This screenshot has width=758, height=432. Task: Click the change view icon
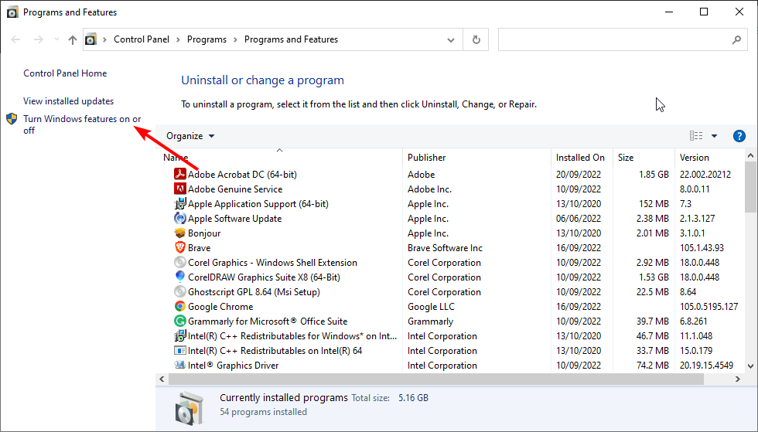tap(695, 136)
